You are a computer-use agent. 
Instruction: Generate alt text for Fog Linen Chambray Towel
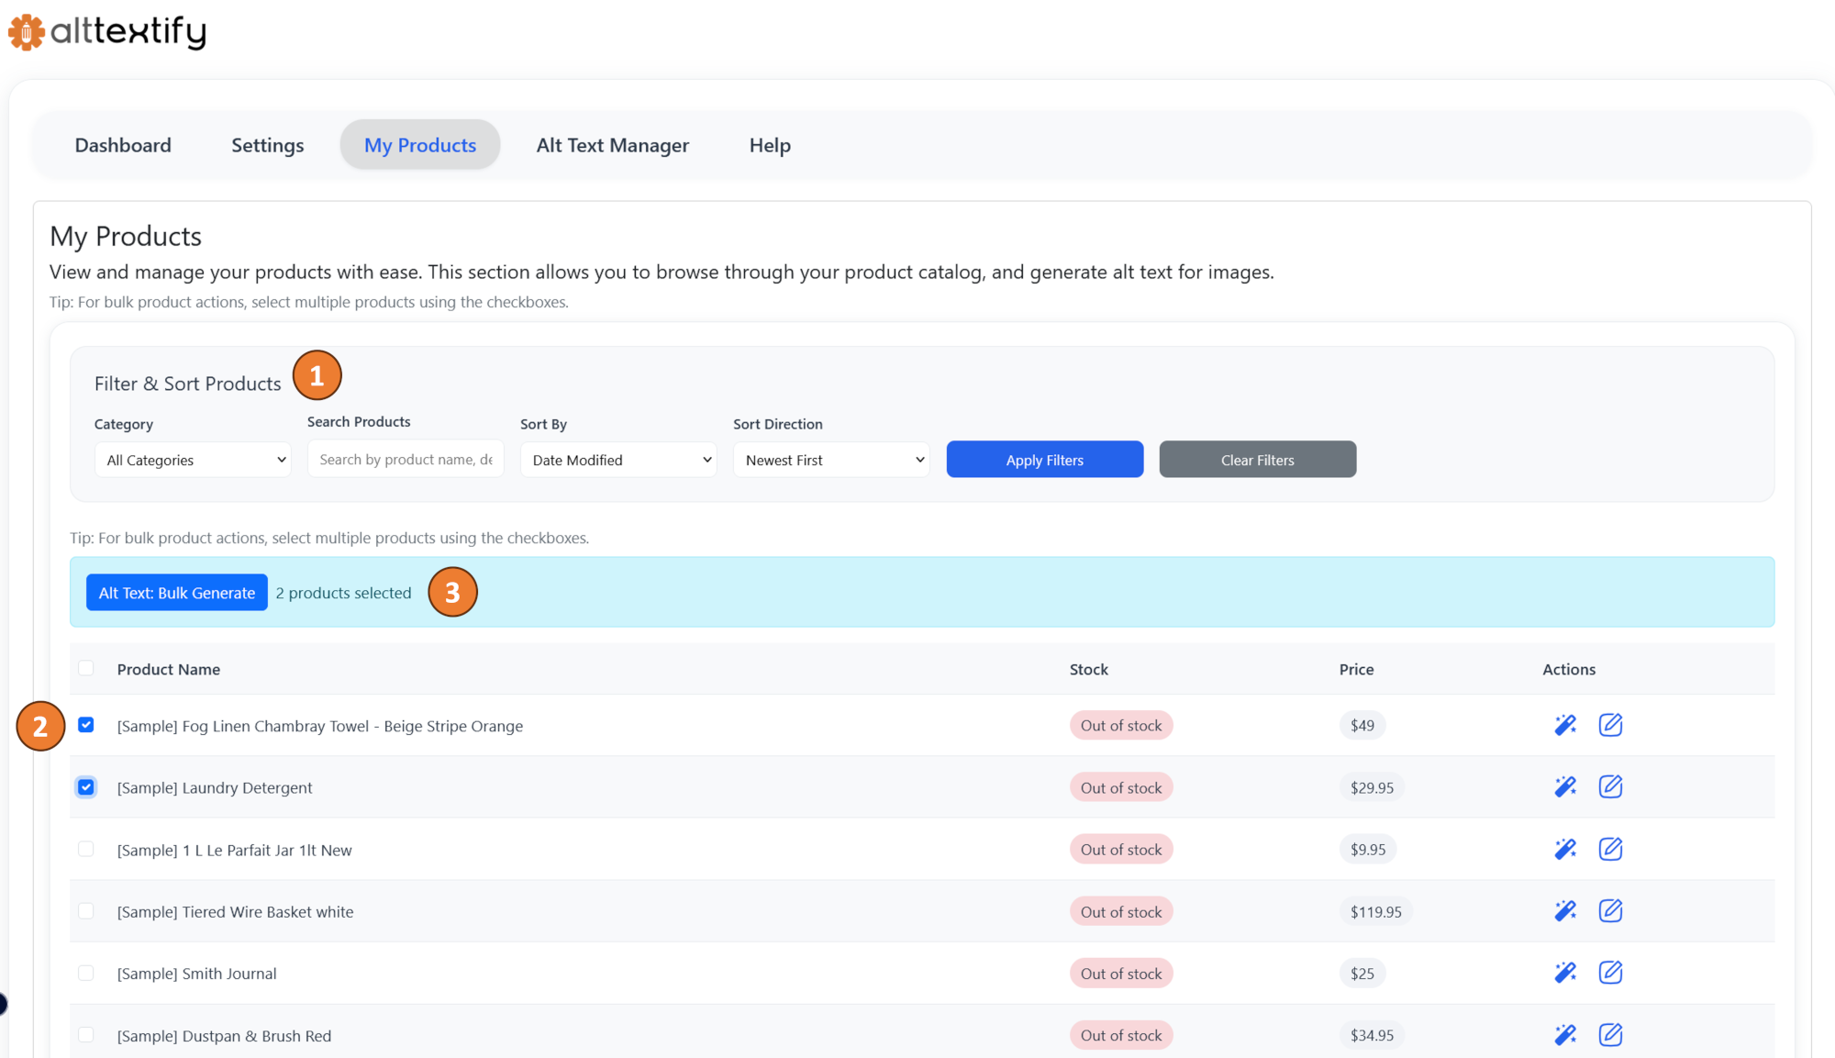pos(1565,724)
